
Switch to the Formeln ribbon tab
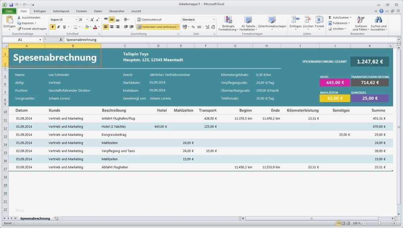click(x=81, y=11)
